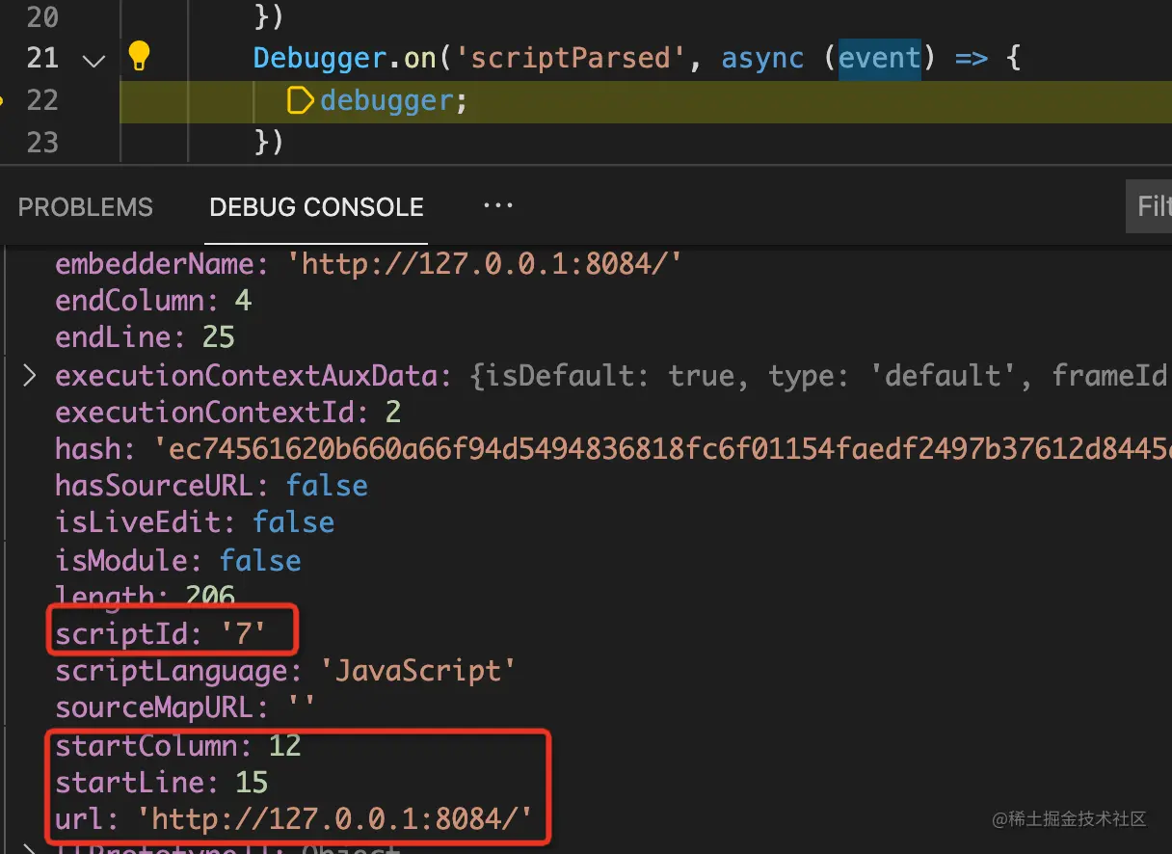Select the isModule: false entry

(x=178, y=561)
